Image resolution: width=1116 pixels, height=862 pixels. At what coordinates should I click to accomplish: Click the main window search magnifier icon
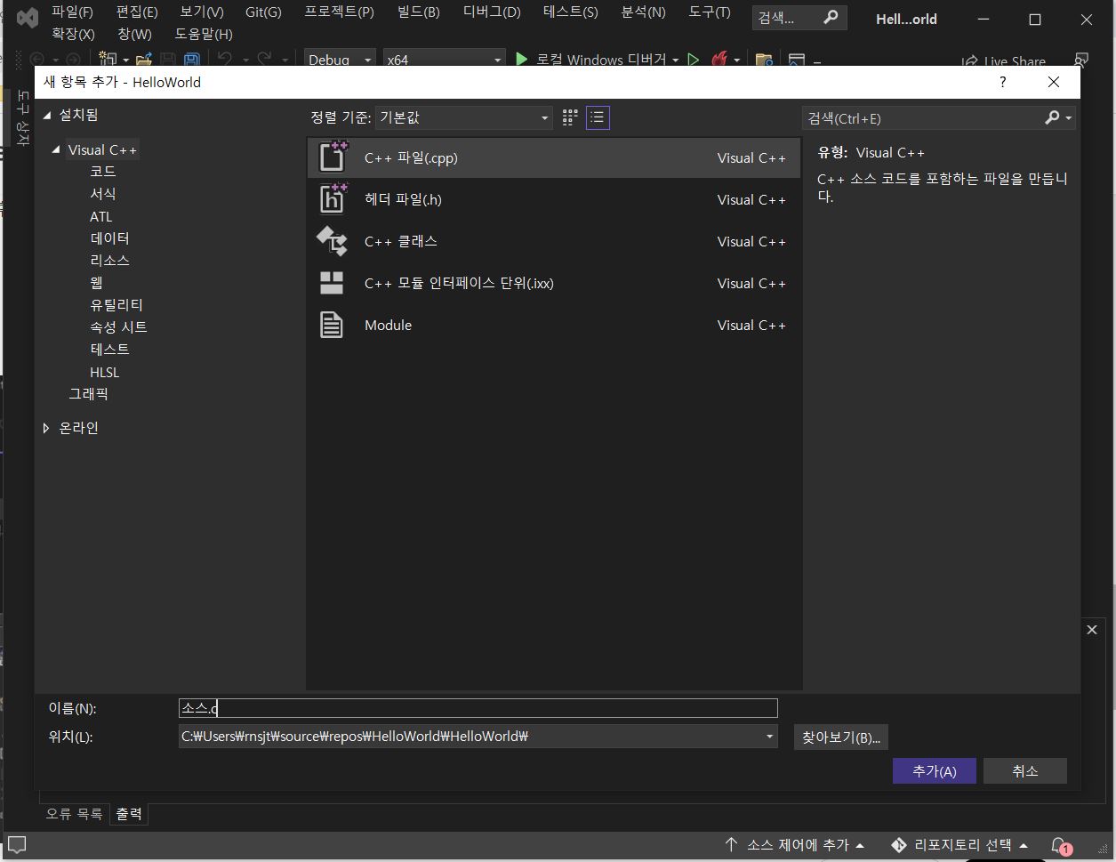point(831,17)
